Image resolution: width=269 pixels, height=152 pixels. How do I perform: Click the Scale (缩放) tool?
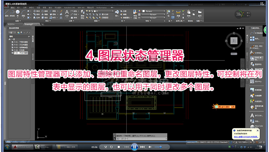click(45, 18)
